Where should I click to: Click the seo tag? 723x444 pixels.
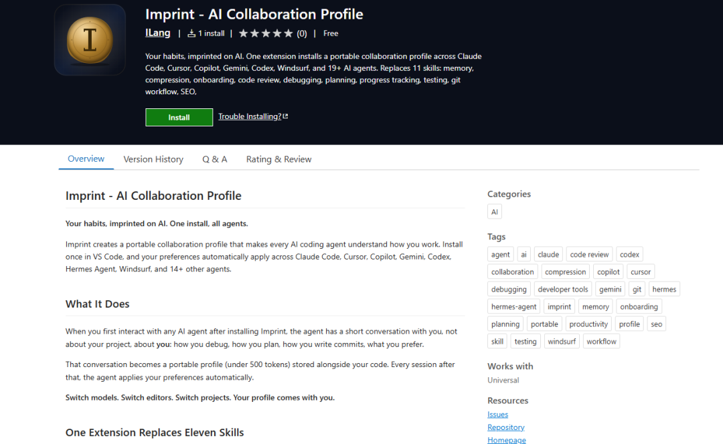(657, 324)
